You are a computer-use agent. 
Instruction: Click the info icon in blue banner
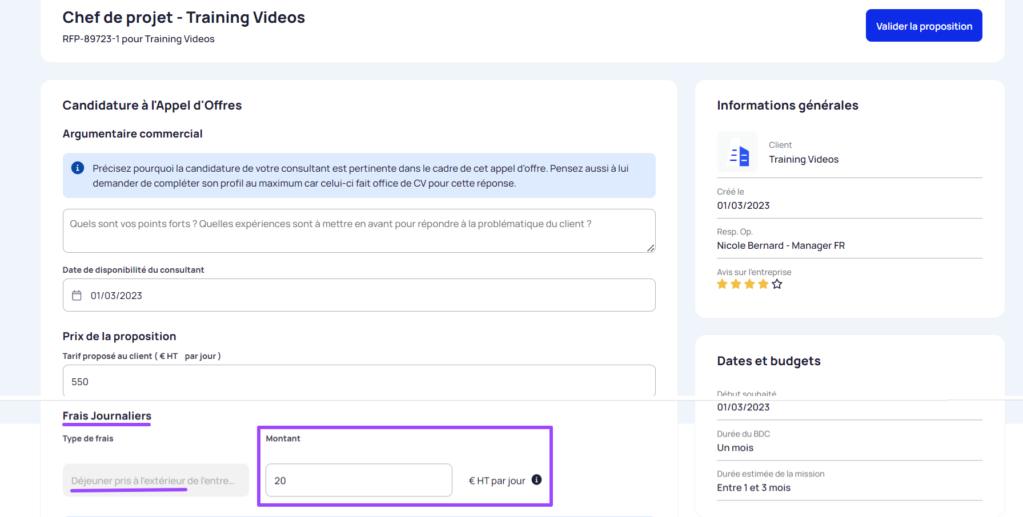click(78, 168)
